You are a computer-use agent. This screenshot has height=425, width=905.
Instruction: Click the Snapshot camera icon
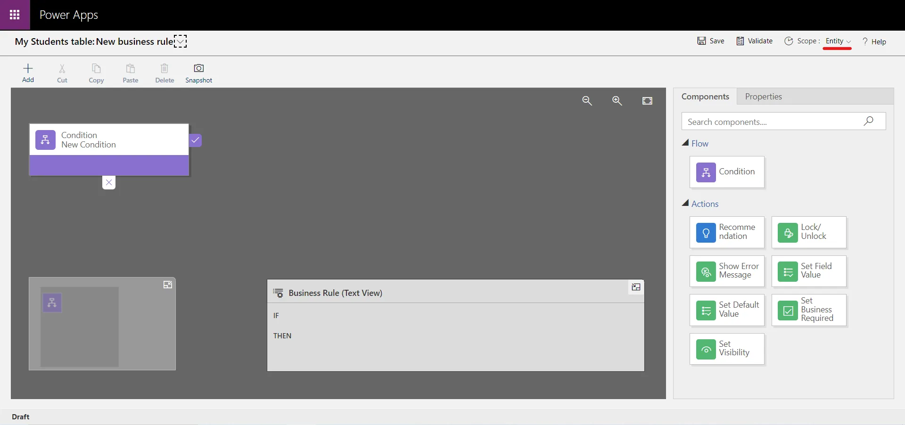[x=198, y=69]
